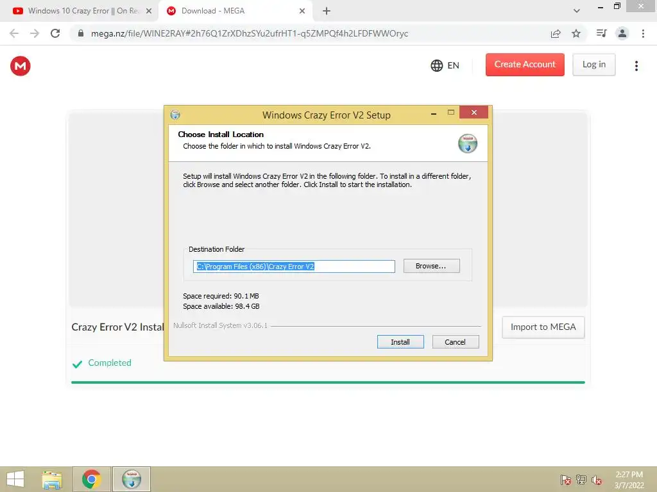
Task: Click the Create Account button
Action: click(525, 65)
